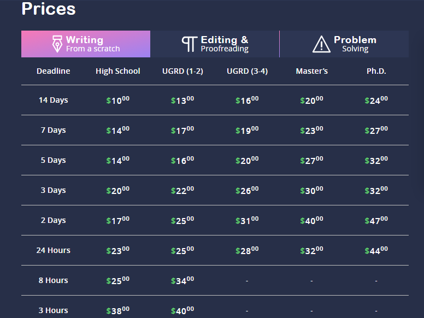
Task: Select the 3 Days deadline row label
Action: 53,190
